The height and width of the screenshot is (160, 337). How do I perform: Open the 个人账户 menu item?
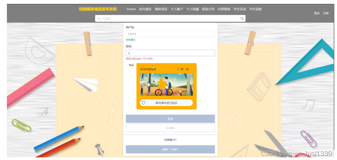[177, 9]
